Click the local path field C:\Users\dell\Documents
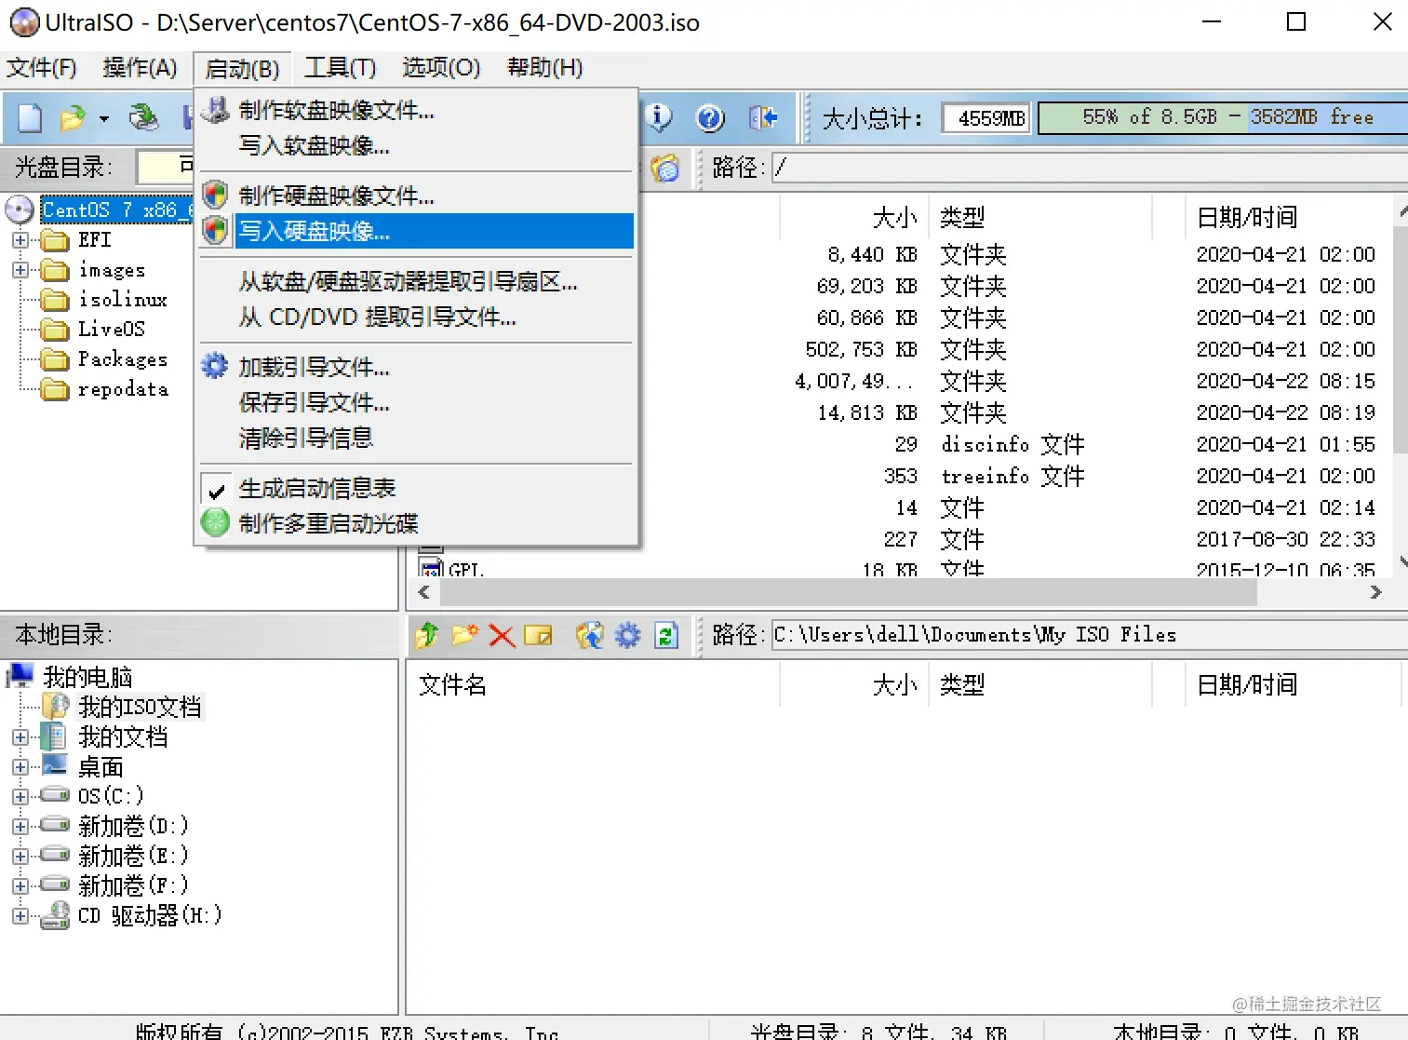 pos(1090,636)
